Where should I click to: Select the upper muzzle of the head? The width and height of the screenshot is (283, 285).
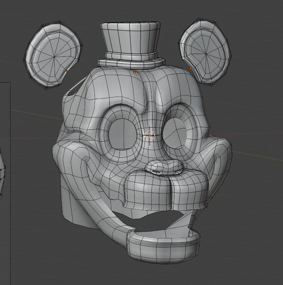166,190
